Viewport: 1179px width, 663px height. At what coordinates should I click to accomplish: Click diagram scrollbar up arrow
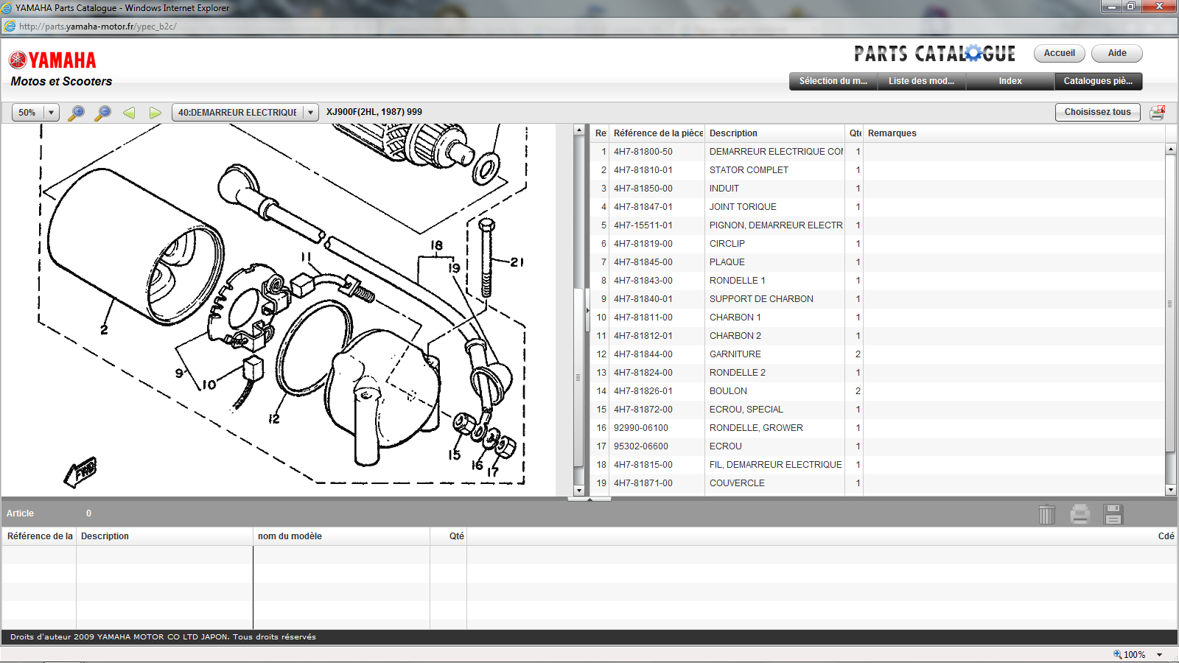579,130
